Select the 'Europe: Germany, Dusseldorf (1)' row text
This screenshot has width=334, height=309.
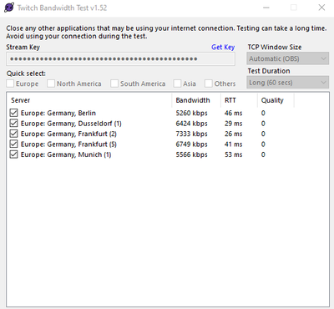[71, 124]
